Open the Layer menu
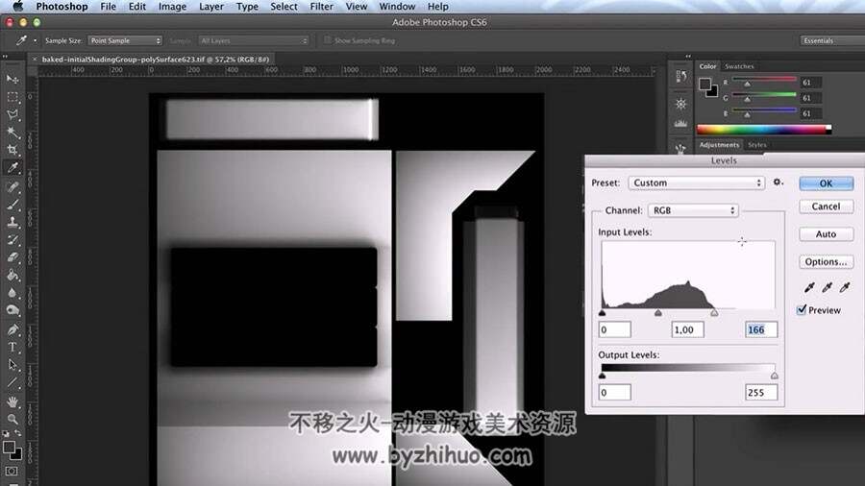865x486 pixels. (x=211, y=7)
